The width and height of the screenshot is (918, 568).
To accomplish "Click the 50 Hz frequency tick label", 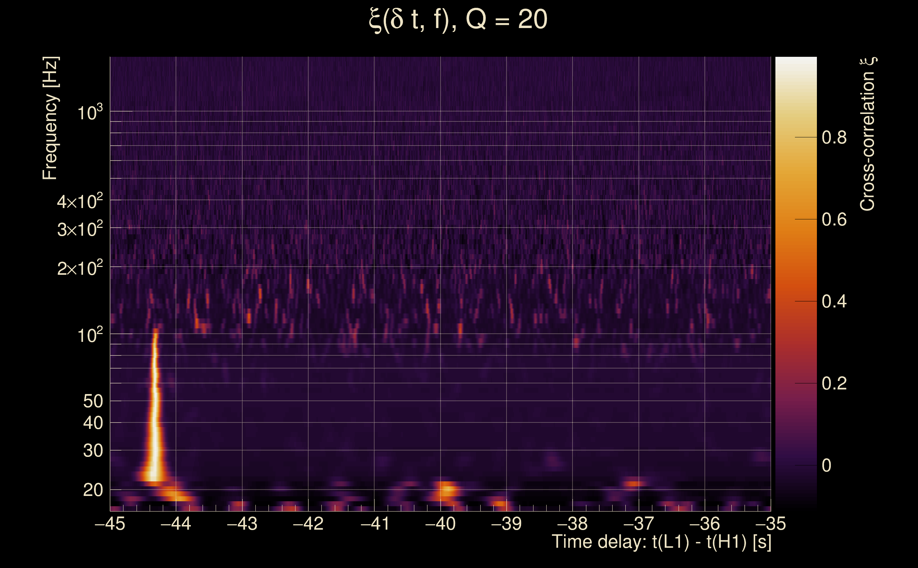I will pos(93,402).
